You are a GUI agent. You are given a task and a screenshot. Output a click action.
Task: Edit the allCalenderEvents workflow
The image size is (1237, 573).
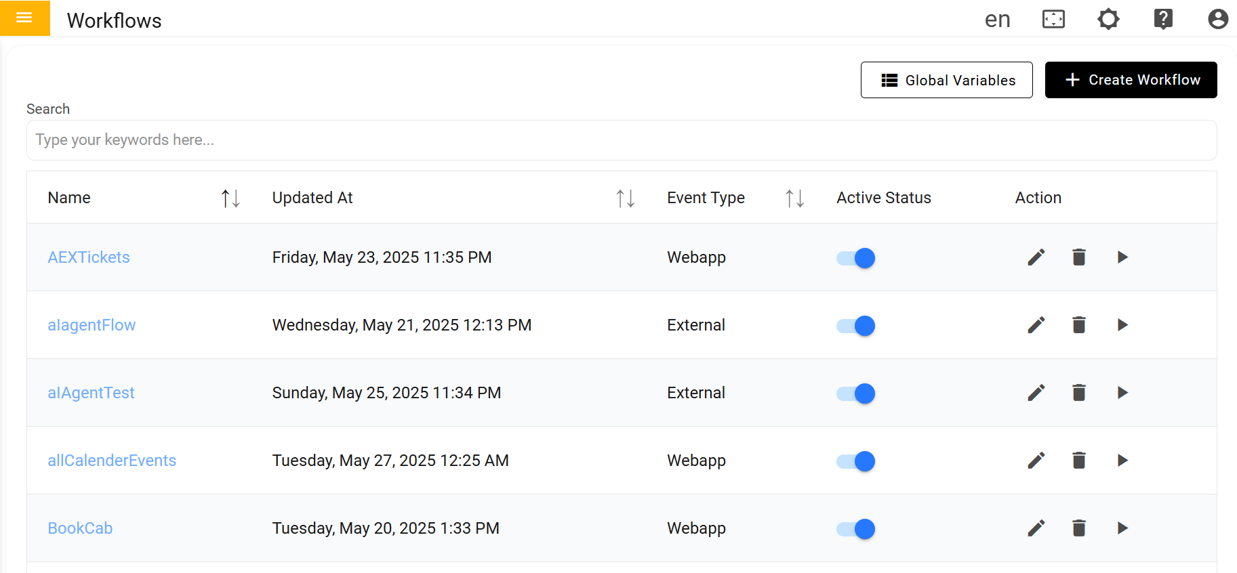1036,461
